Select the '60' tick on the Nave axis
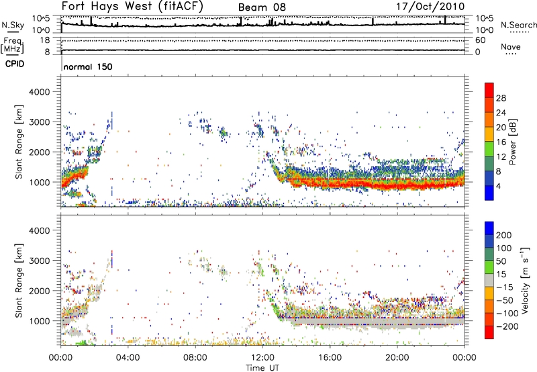The image size is (537, 372). pyautogui.click(x=480, y=40)
